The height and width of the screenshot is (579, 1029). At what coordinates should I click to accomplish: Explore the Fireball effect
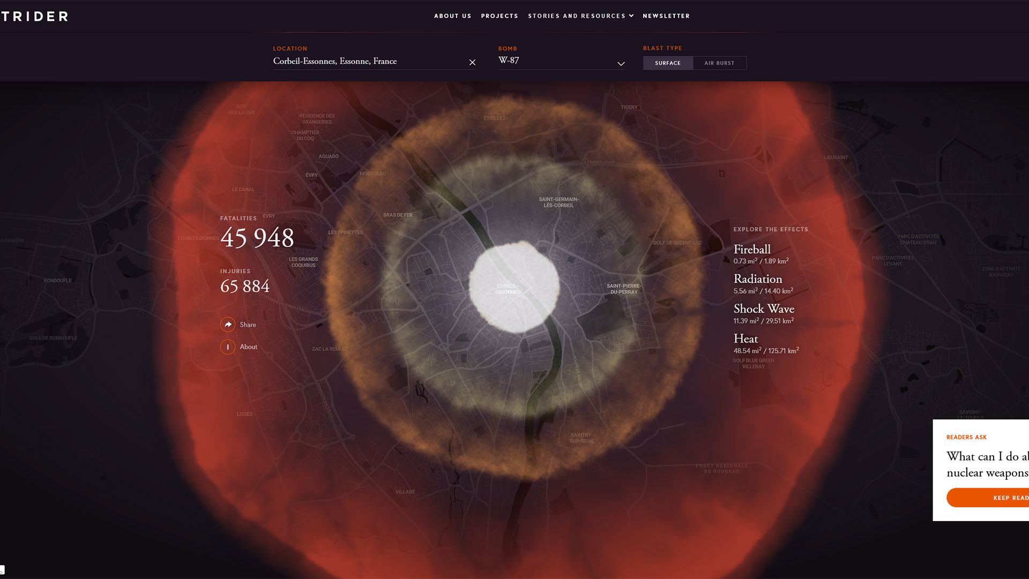(x=752, y=250)
